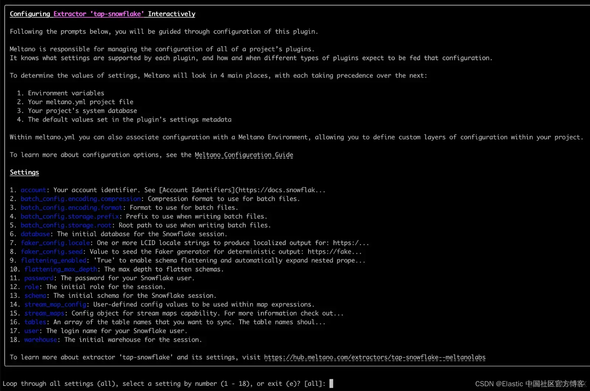
Task: Click 'Following the prompts below' intro sentence
Action: (x=164, y=32)
